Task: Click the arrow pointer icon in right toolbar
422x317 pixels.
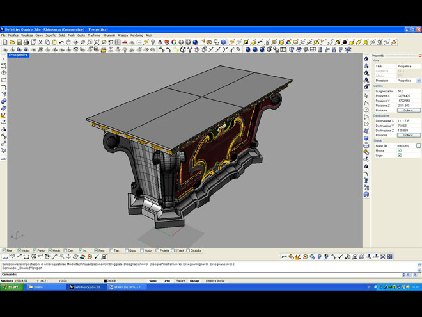Action: (366, 95)
